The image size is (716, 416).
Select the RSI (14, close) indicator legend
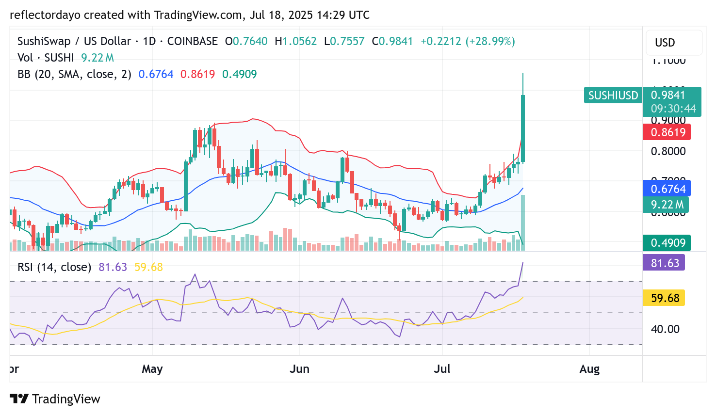[x=54, y=267]
